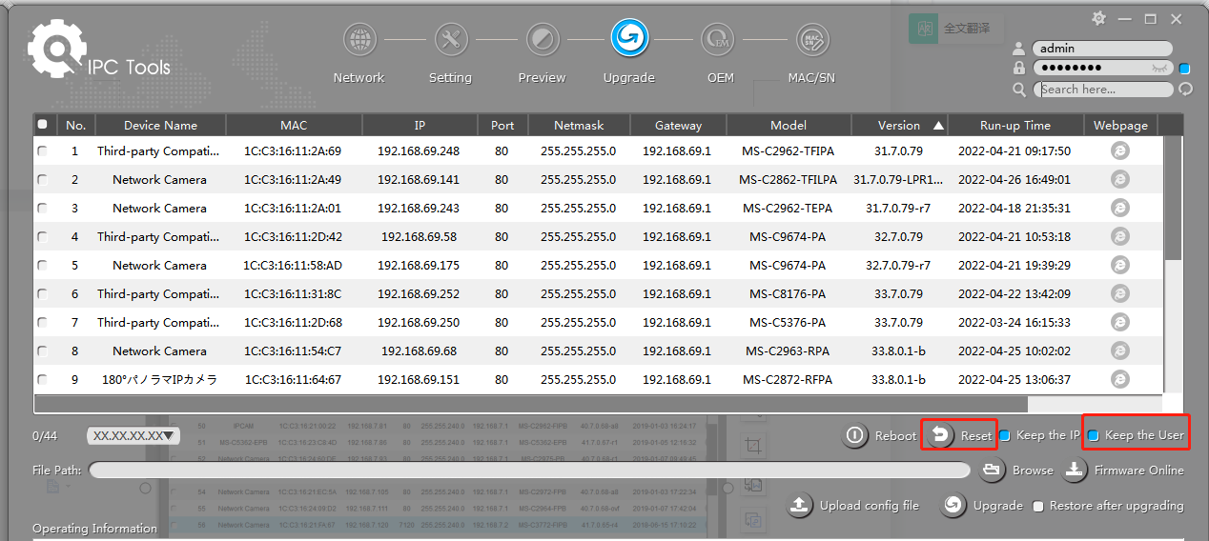Open settings gear in title bar
The width and height of the screenshot is (1209, 541).
1098,18
